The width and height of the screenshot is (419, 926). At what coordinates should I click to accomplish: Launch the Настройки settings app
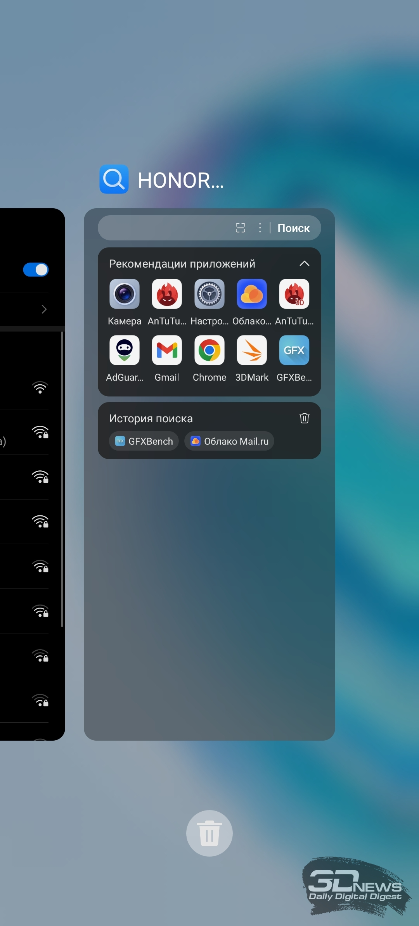click(x=209, y=294)
